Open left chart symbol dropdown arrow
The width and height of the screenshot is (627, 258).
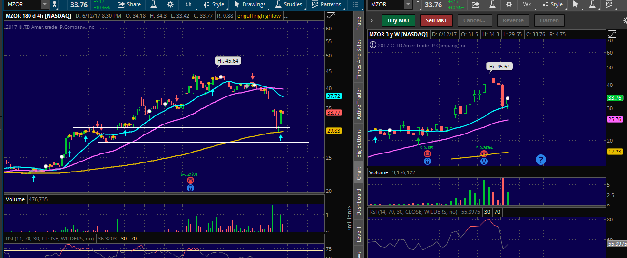pos(45,5)
